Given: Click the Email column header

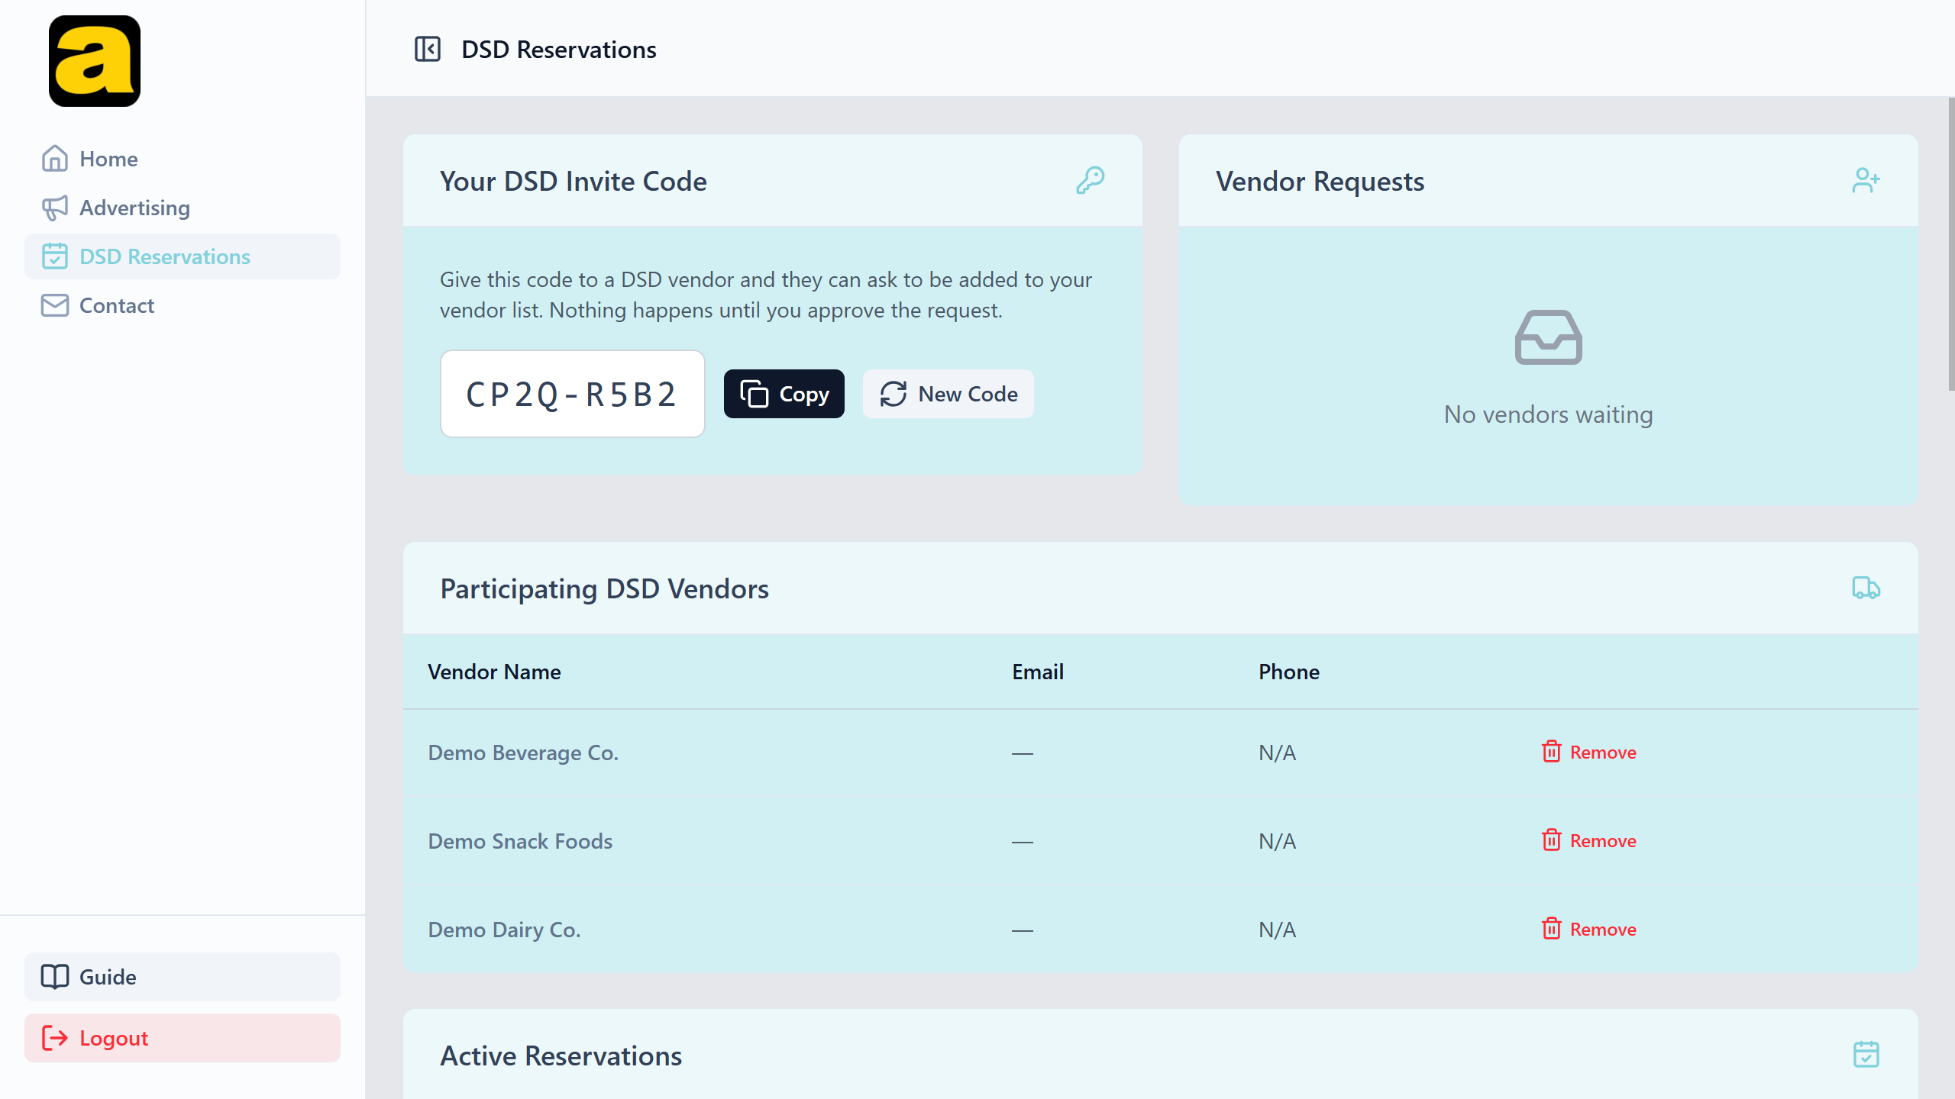Looking at the screenshot, I should [1038, 672].
